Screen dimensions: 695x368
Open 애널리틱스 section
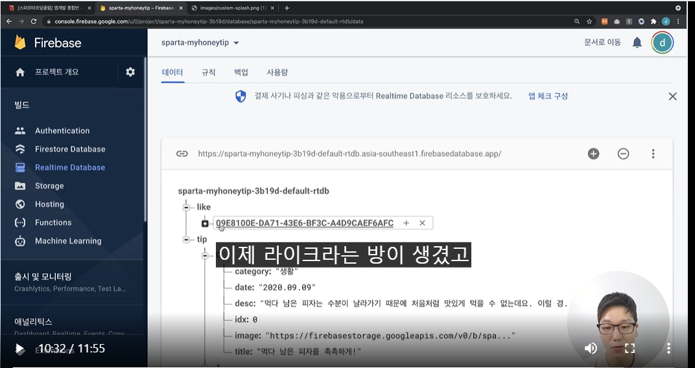coord(33,322)
